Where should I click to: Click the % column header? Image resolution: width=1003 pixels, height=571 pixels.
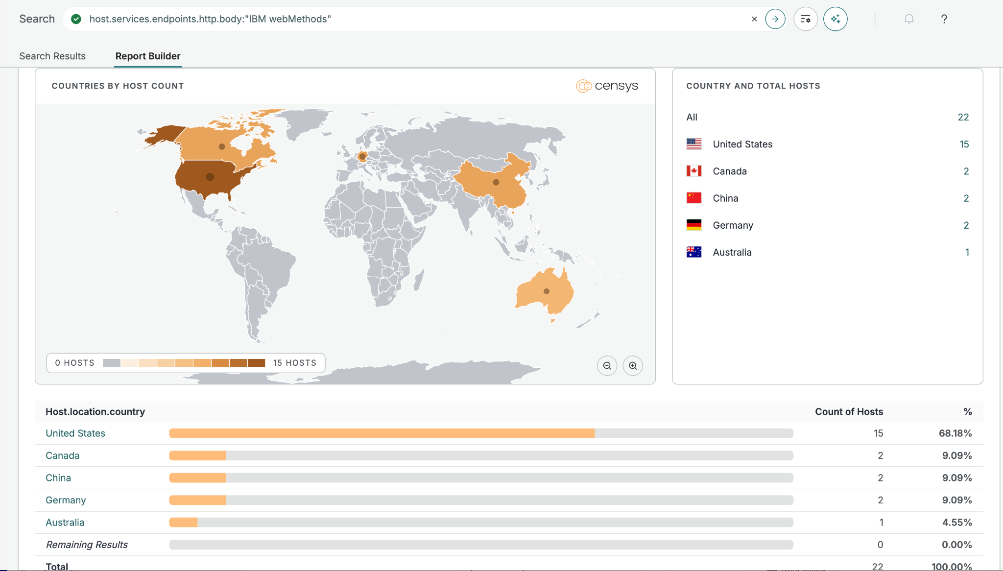[968, 412]
